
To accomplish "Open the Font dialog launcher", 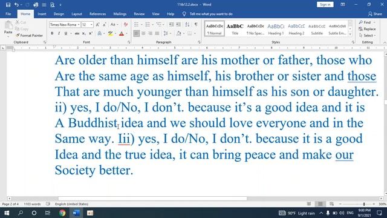I will pyautogui.click(x=129, y=42).
